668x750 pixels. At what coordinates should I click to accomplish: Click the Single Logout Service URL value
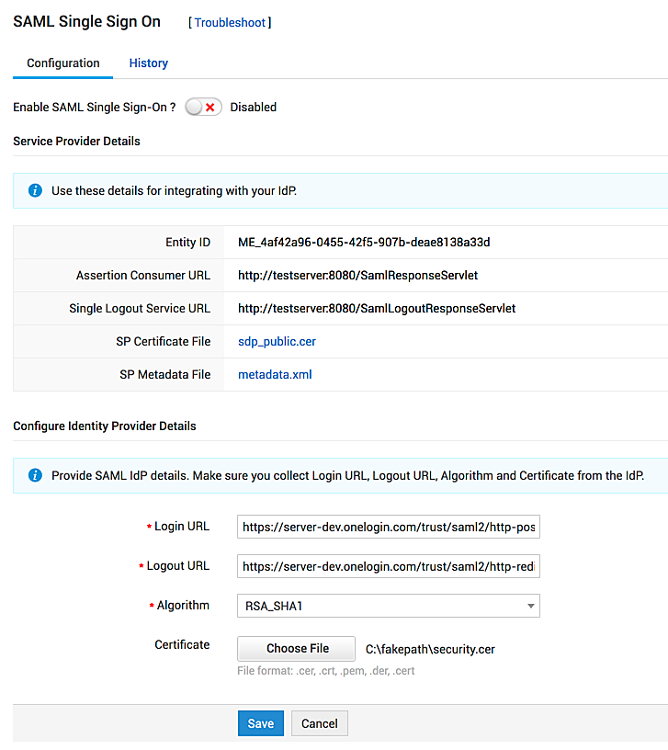coord(376,309)
